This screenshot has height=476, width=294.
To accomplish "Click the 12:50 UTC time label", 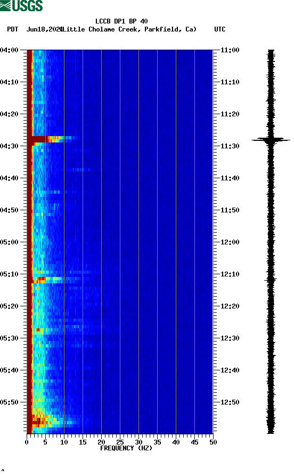I will 230,402.
